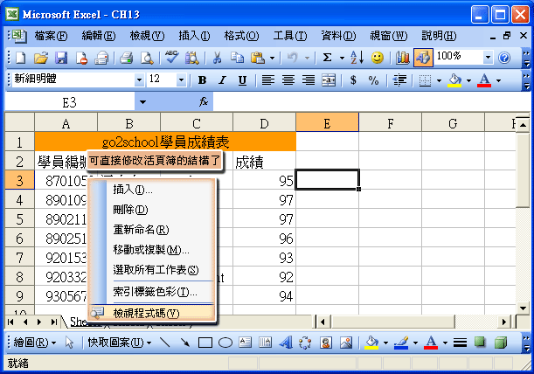Open the font name dropdown
This screenshot has width=534, height=374.
[138, 80]
